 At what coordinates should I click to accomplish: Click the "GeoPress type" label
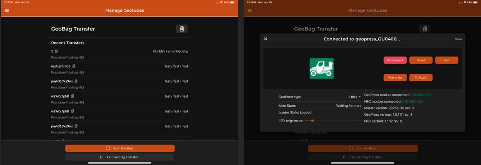290,97
